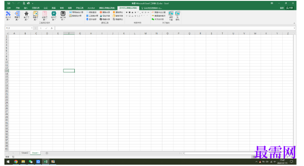Viewport: 304px width, 166px height.
Task: Click the green WeChat about-plugin link in the ribbon
Action: [x=158, y=19]
